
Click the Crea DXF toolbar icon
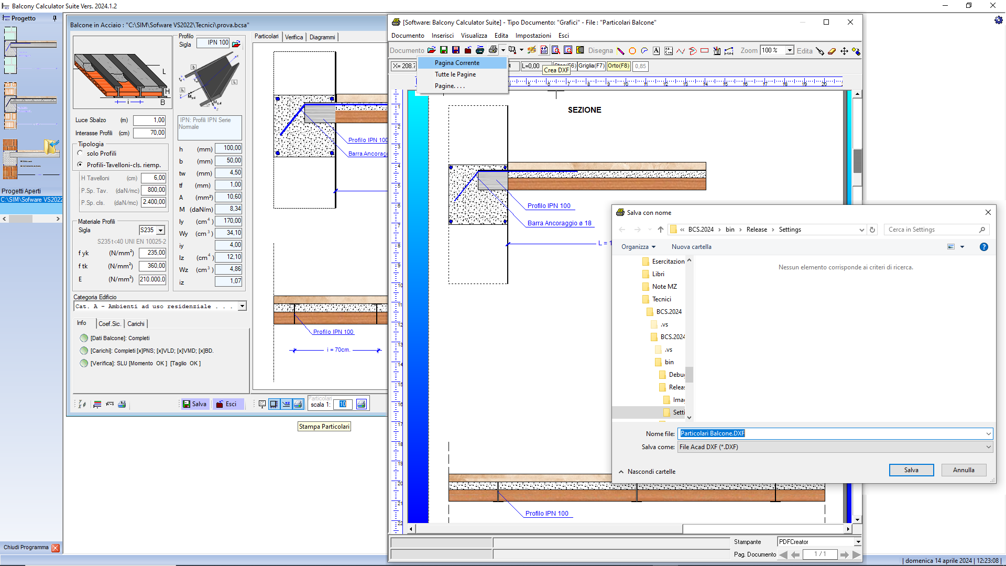click(544, 50)
